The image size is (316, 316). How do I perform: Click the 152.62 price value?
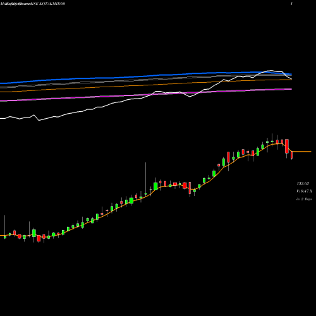pos(303,183)
